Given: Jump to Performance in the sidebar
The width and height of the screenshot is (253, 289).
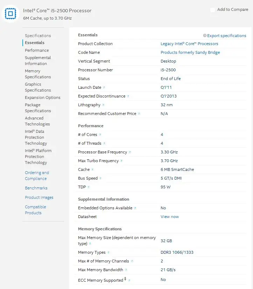Looking at the screenshot, I should coord(37,50).
